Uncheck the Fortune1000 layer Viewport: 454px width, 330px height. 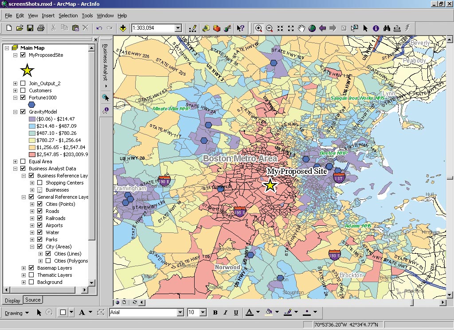click(x=23, y=98)
